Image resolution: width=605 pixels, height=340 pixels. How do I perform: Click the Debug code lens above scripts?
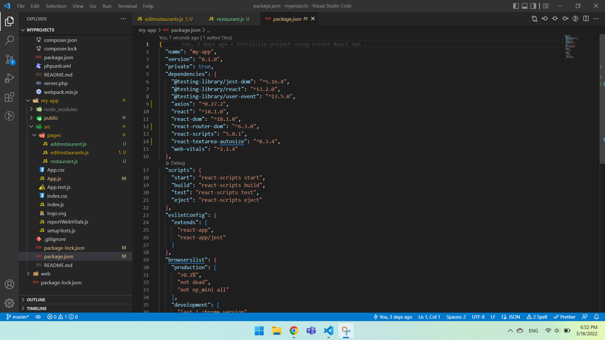(x=177, y=163)
